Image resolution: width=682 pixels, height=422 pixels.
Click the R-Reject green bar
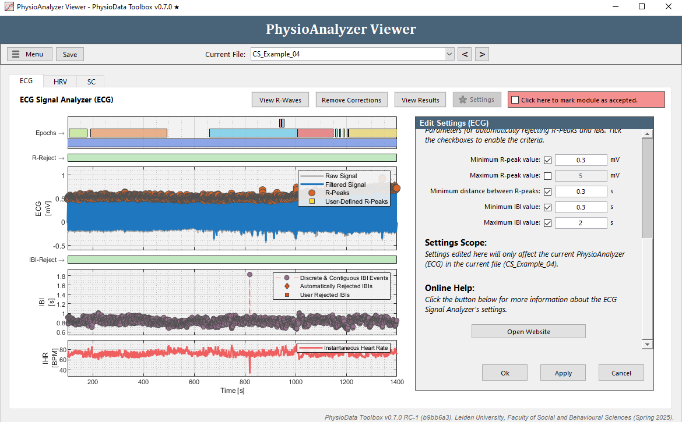[232, 158]
